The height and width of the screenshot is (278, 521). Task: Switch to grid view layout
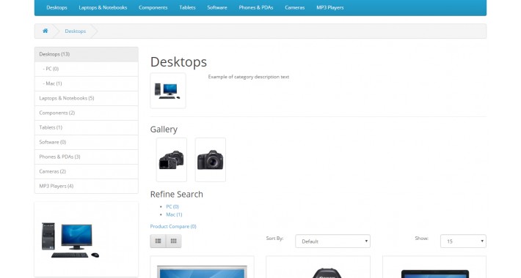coord(174,241)
